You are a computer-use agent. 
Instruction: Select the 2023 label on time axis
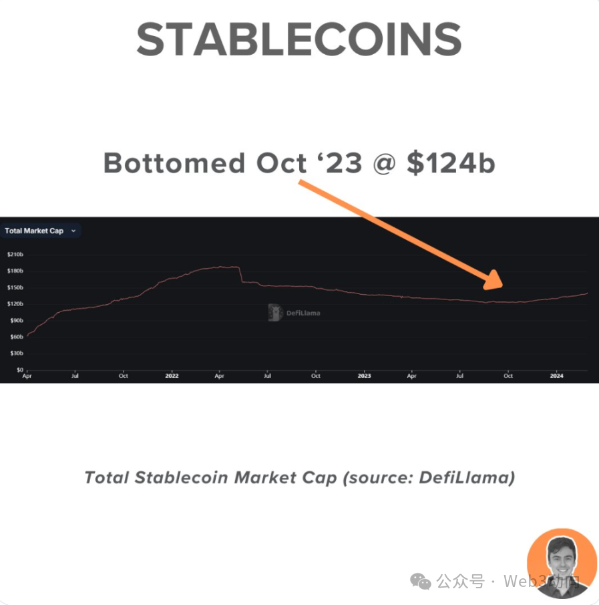click(x=364, y=376)
